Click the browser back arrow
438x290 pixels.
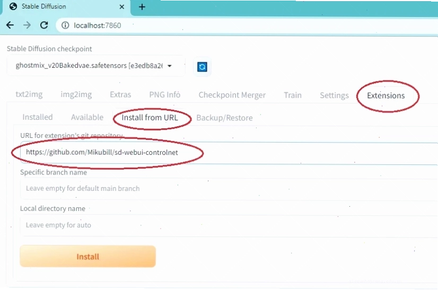point(10,25)
